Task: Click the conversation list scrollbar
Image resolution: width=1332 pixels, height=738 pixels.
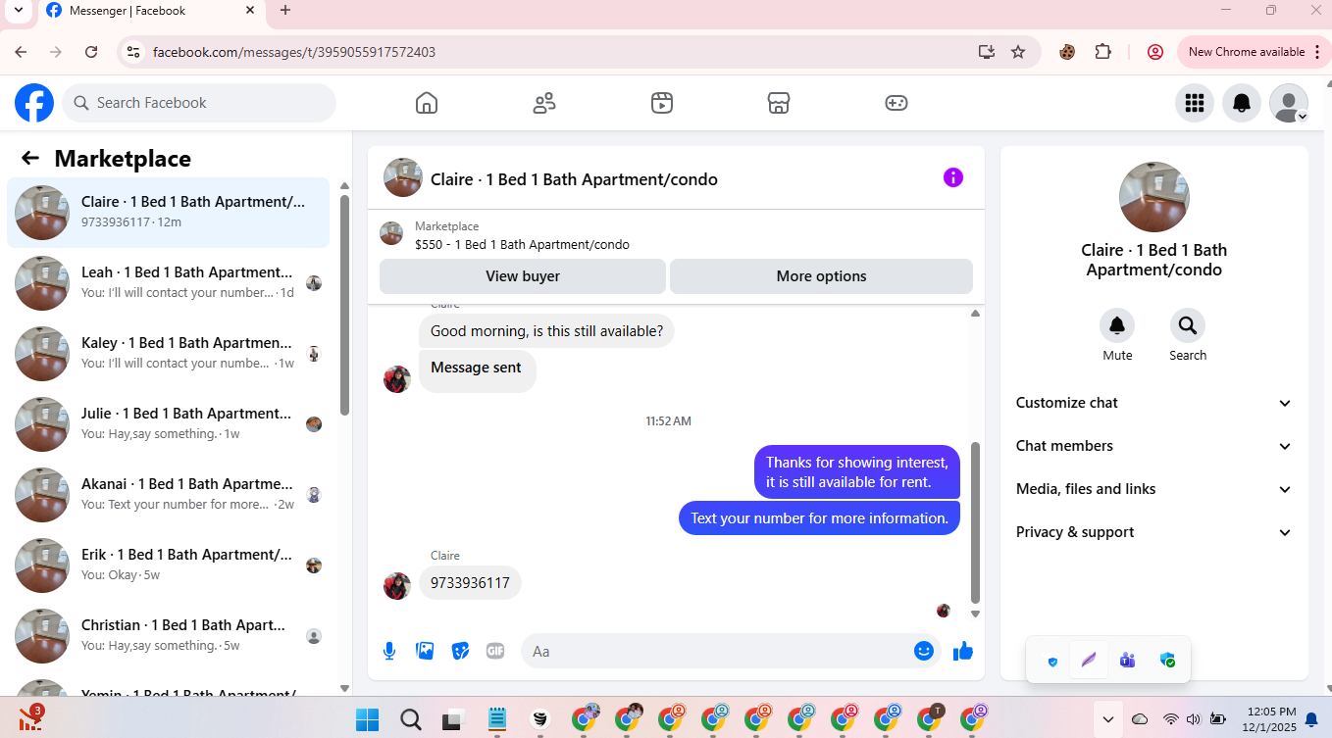Action: [x=344, y=304]
